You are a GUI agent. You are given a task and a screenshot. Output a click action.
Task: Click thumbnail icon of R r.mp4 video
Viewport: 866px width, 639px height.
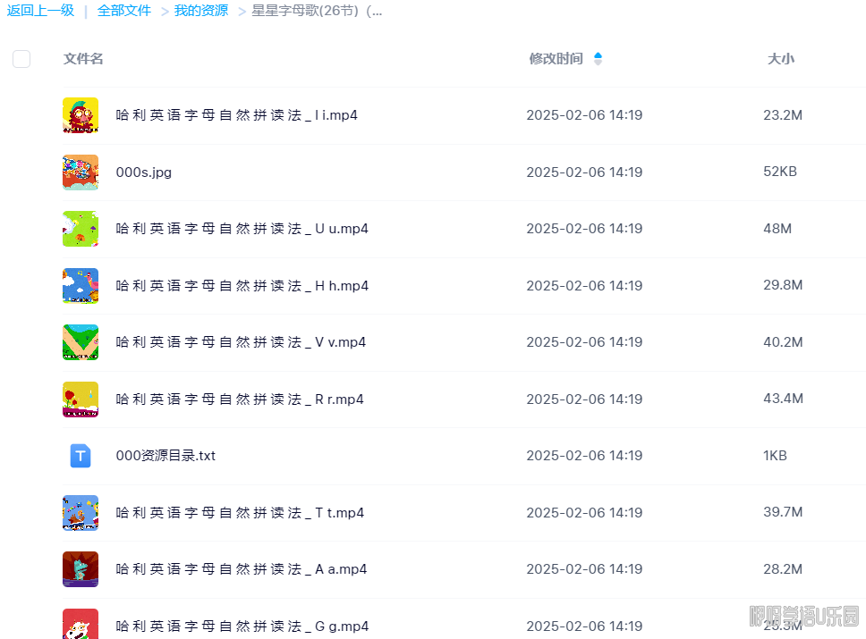tap(81, 399)
